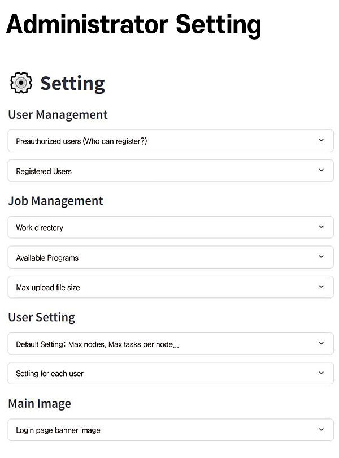Image resolution: width=339 pixels, height=458 pixels.
Task: Open the Work directory expander
Action: click(x=40, y=228)
